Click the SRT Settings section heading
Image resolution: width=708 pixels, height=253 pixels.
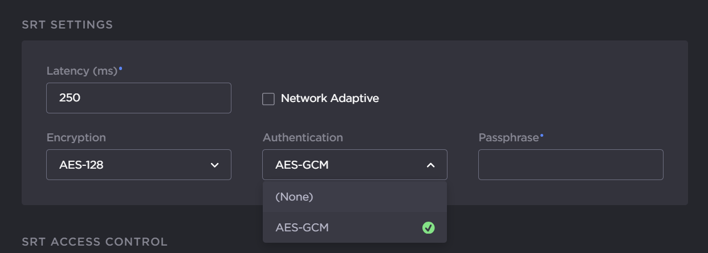(x=67, y=25)
